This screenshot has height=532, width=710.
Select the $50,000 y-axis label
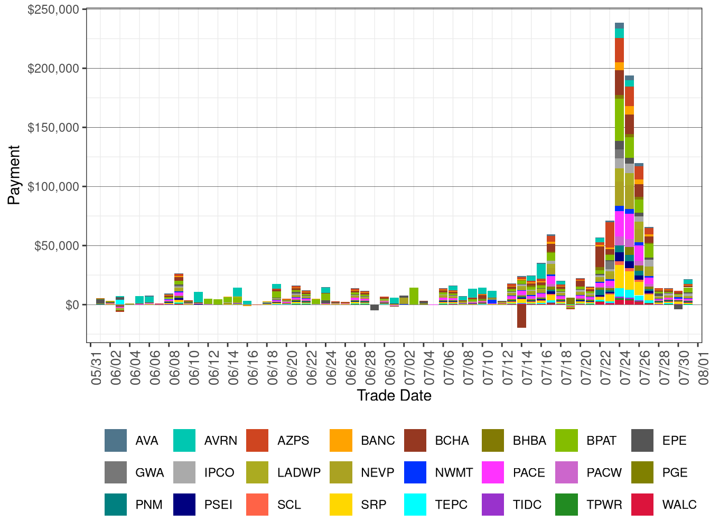pyautogui.click(x=57, y=246)
